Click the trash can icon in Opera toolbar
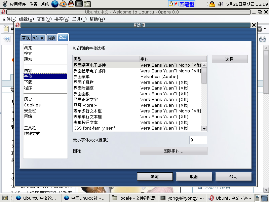The width and height of the screenshot is (269, 202). coord(260,29)
